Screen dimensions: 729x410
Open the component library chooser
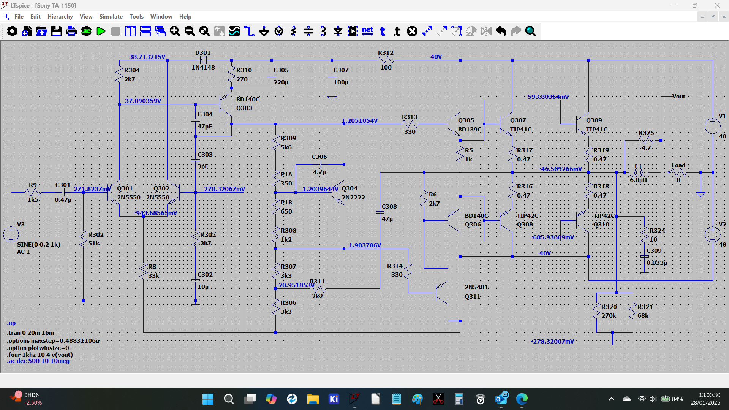pyautogui.click(x=353, y=31)
